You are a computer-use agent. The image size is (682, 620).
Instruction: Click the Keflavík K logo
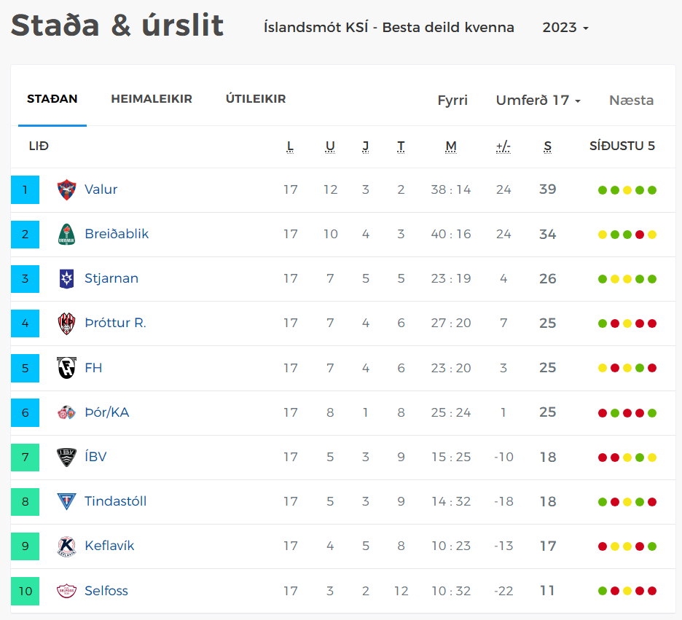(x=66, y=546)
